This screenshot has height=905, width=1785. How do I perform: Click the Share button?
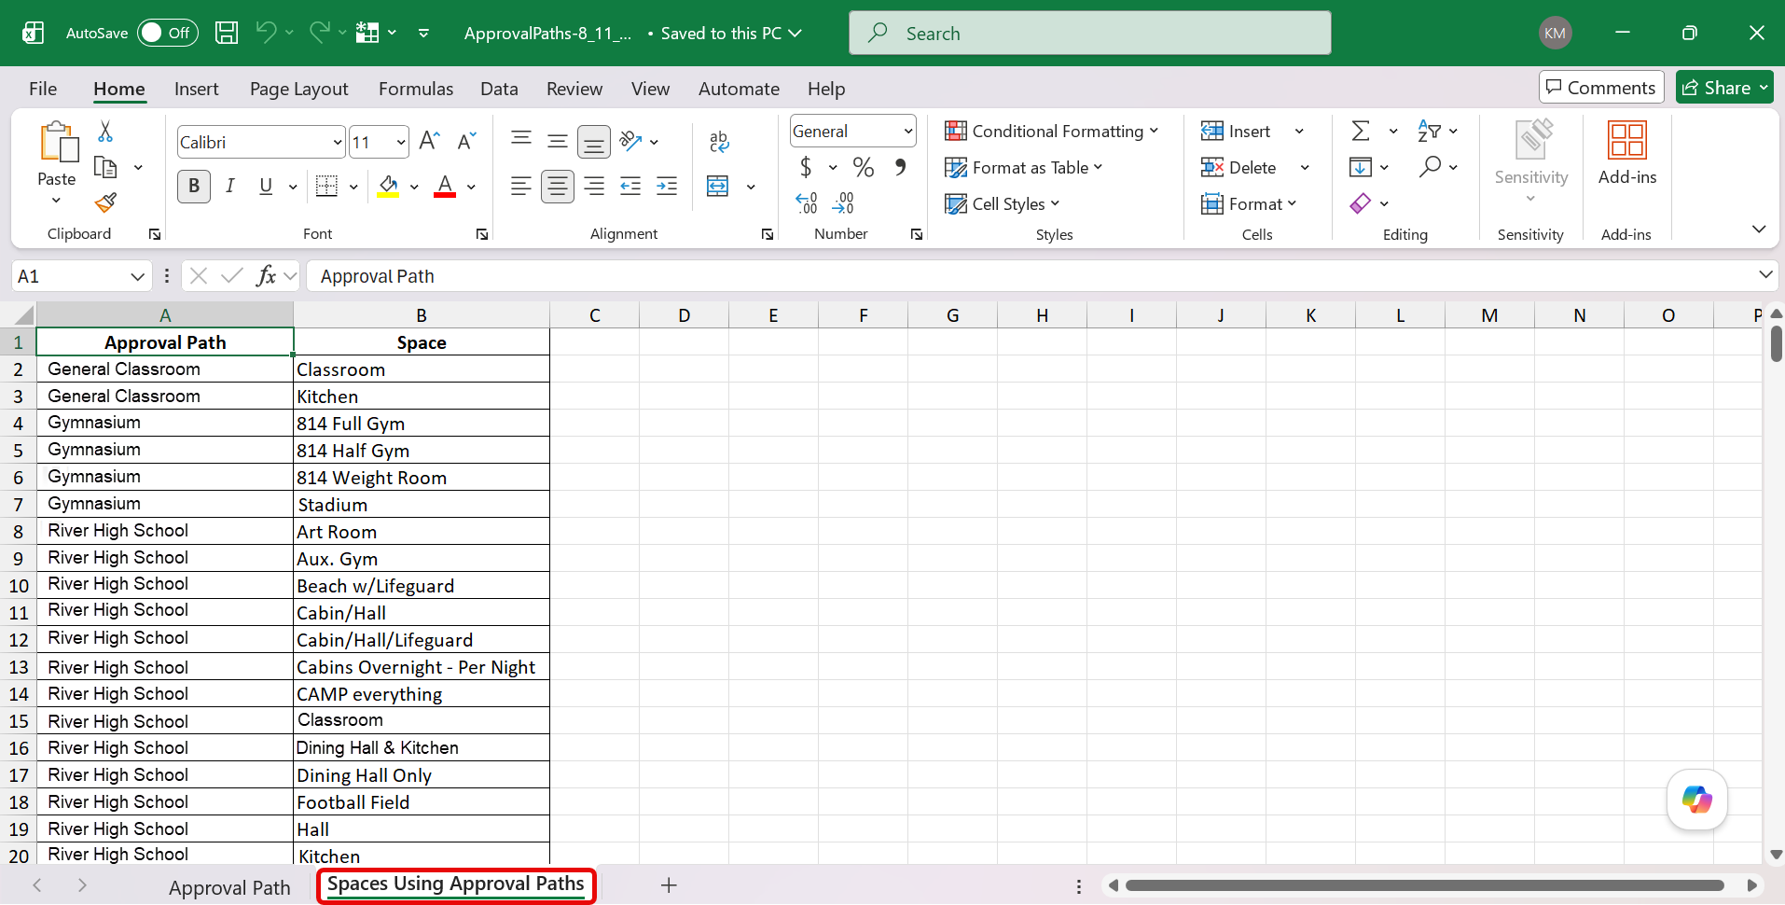pos(1723,88)
